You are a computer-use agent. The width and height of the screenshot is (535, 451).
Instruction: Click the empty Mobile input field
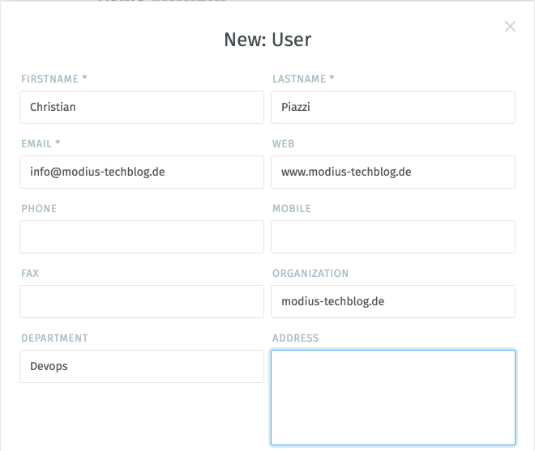pos(393,236)
